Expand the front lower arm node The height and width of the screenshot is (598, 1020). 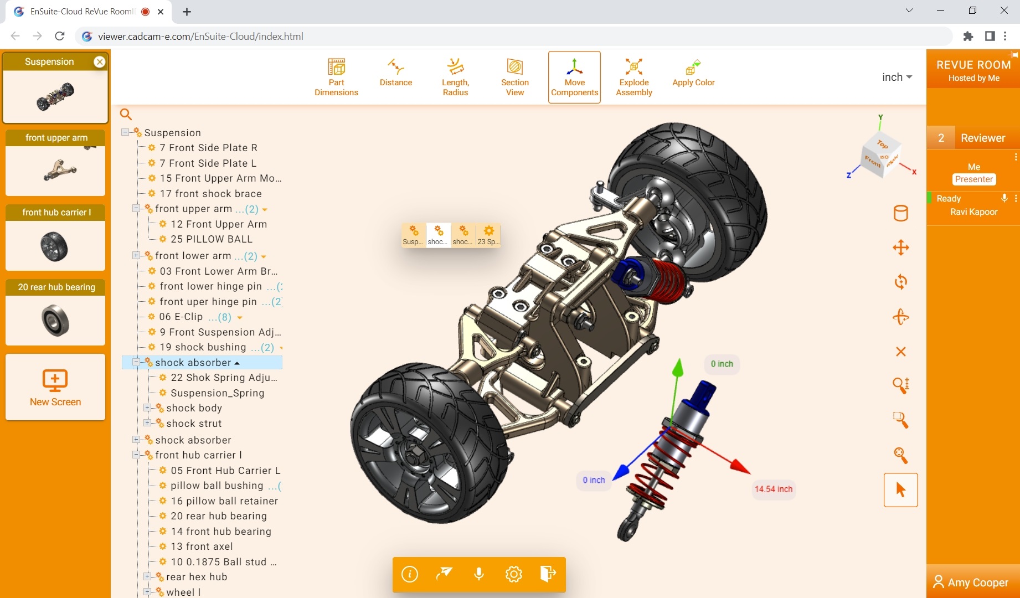click(x=136, y=255)
